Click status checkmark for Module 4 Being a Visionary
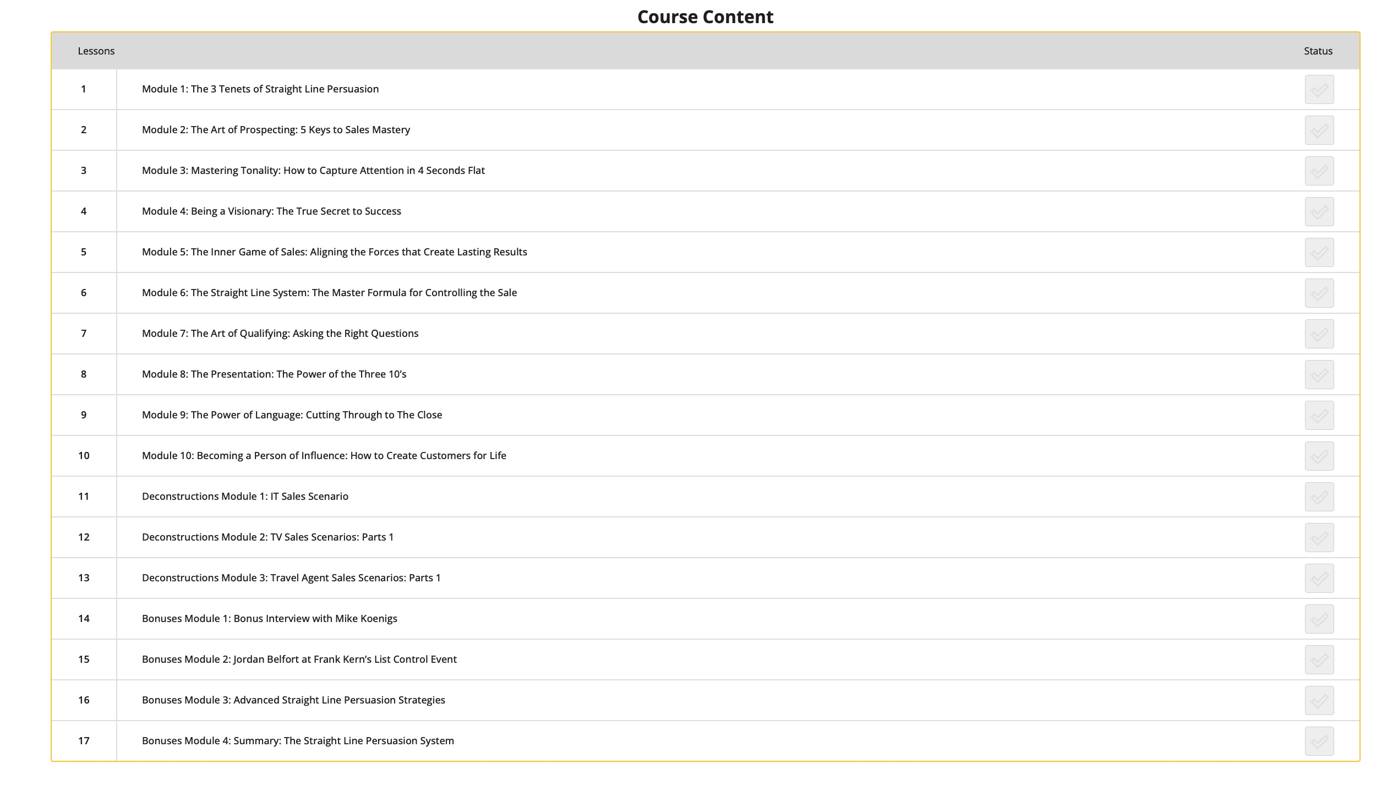The image size is (1387, 807). pyautogui.click(x=1319, y=211)
